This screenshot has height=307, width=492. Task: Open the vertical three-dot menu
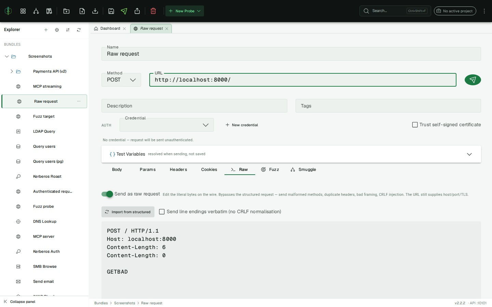click(484, 11)
